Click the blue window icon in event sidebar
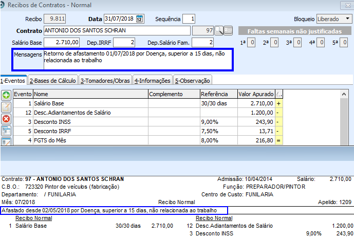The height and width of the screenshot is (238, 354). coord(6,131)
